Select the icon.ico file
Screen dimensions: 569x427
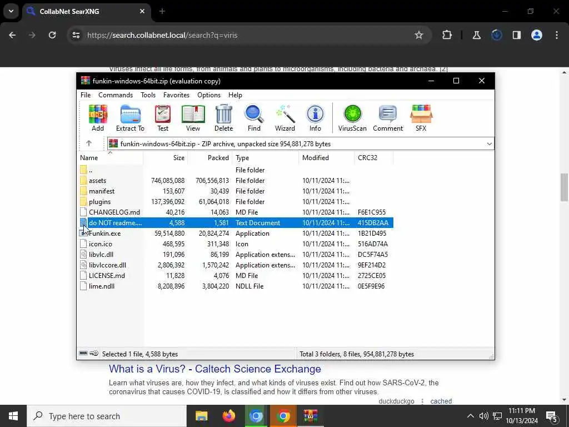pos(236,244)
